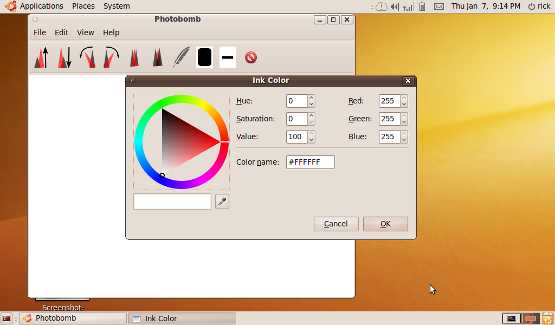Click OK to confirm ink color

(385, 224)
